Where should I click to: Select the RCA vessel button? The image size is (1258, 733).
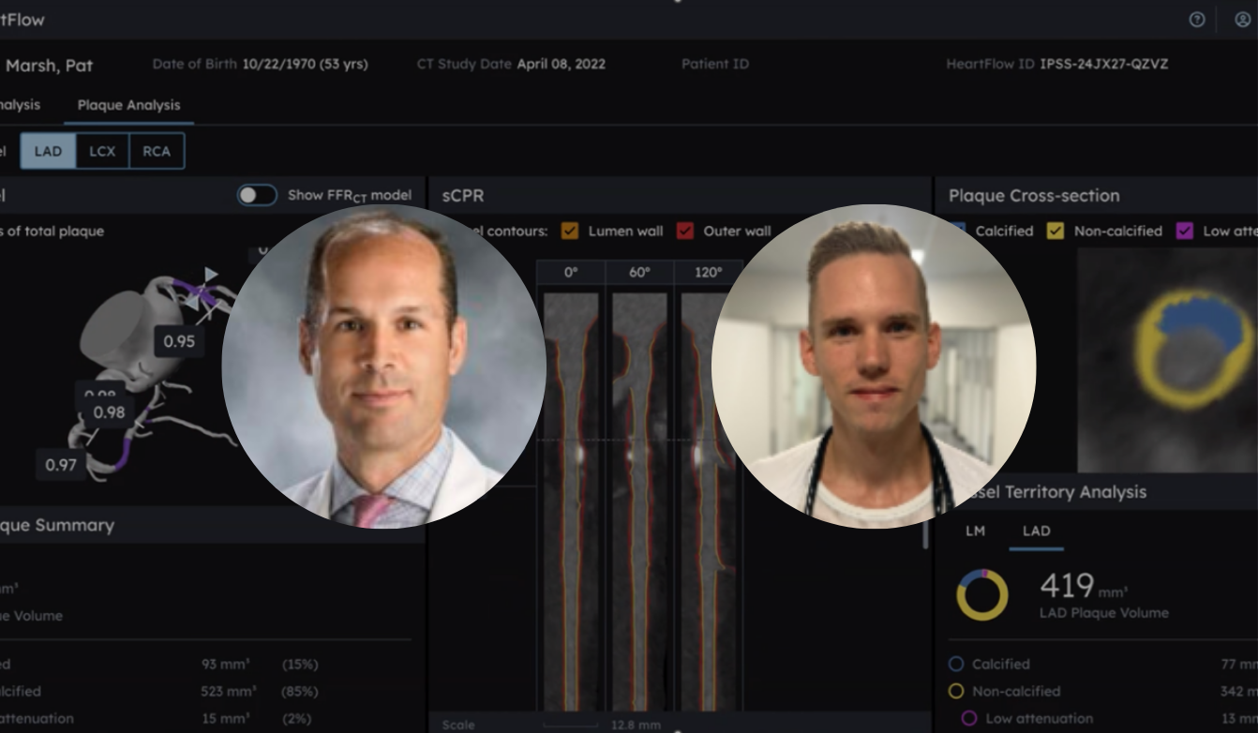coord(157,151)
